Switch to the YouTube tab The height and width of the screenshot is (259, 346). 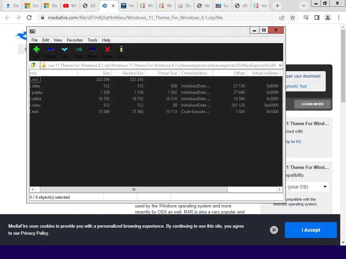click(x=70, y=6)
